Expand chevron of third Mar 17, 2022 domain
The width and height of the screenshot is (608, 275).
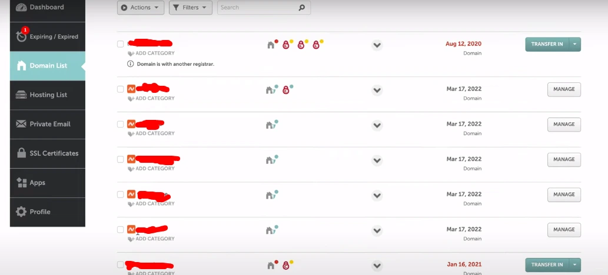pyautogui.click(x=377, y=161)
